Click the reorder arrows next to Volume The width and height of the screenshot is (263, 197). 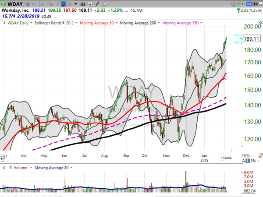pyautogui.click(x=11, y=167)
